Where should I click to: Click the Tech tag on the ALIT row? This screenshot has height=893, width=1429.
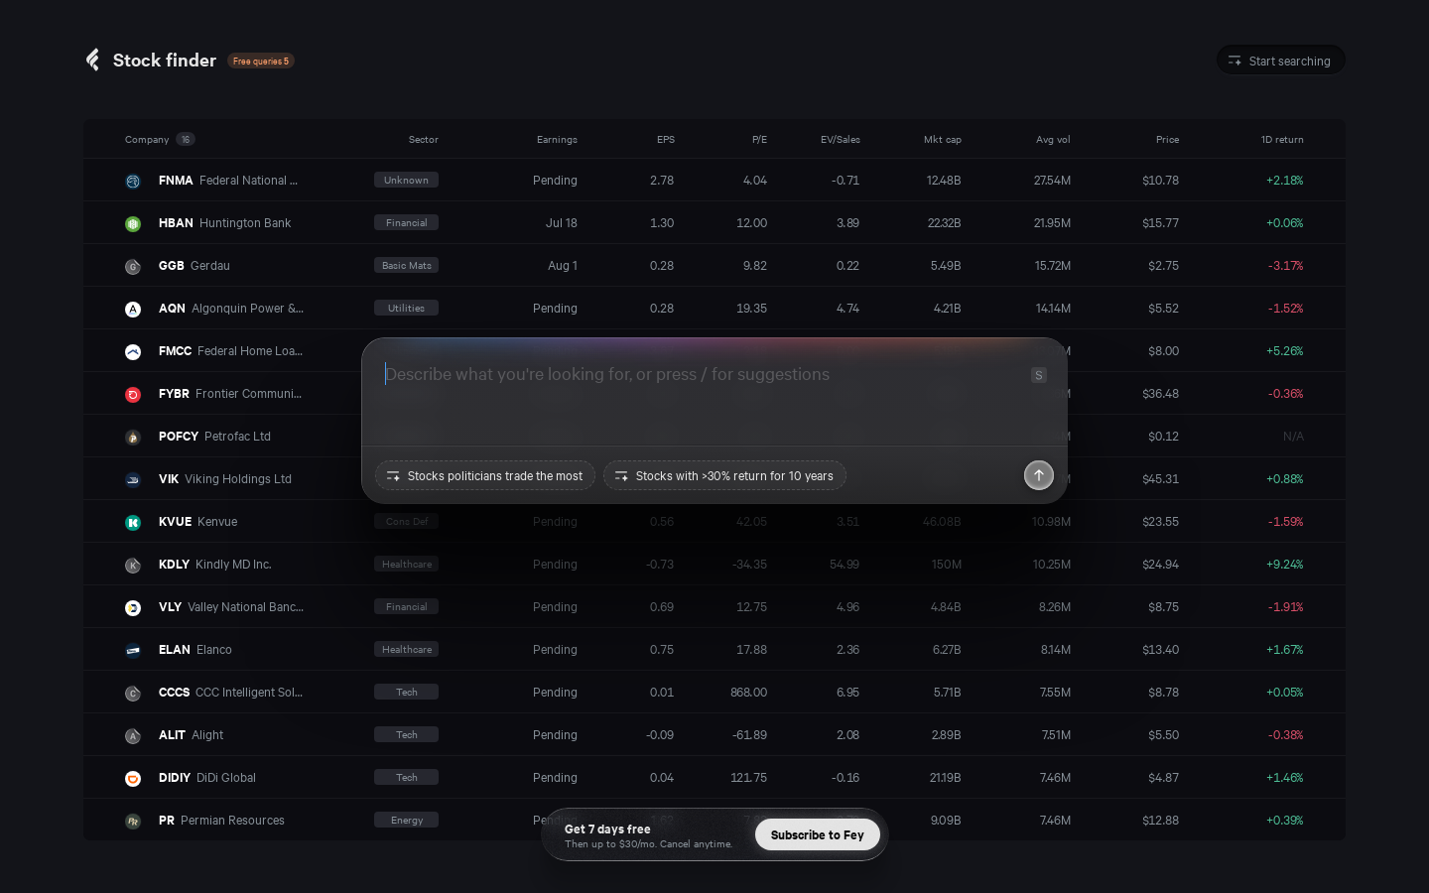pos(406,735)
